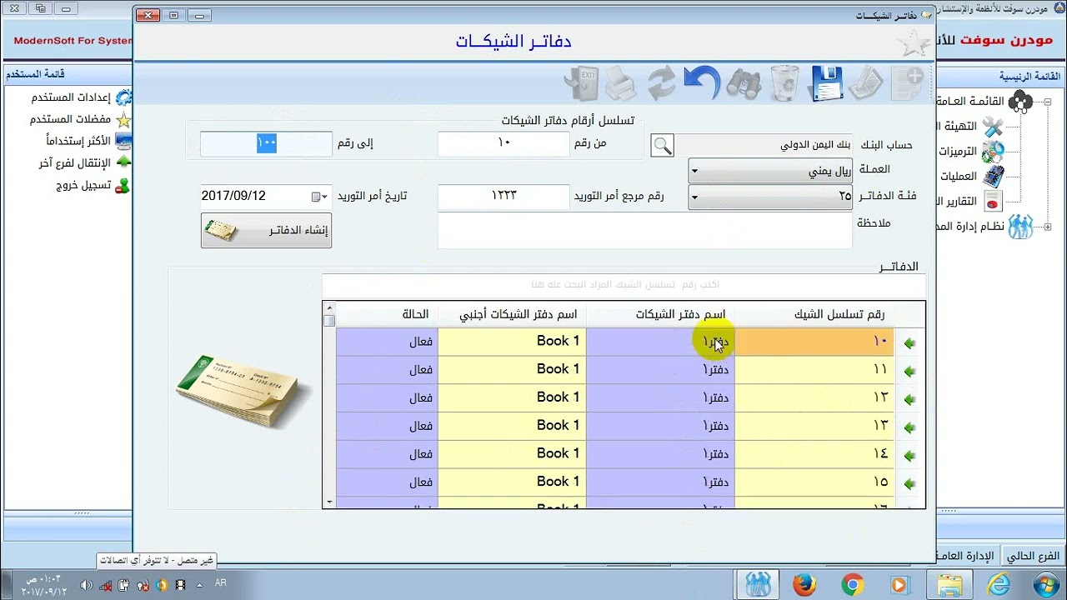Click the AR language indicator
Screen dimensions: 1067x600
point(221,583)
